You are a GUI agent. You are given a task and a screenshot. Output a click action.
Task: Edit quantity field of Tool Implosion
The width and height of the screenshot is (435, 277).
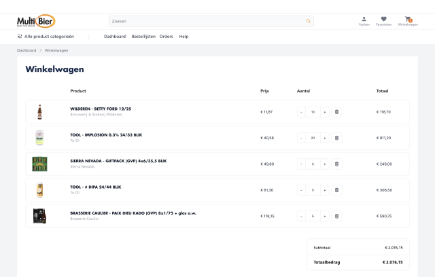coord(313,138)
